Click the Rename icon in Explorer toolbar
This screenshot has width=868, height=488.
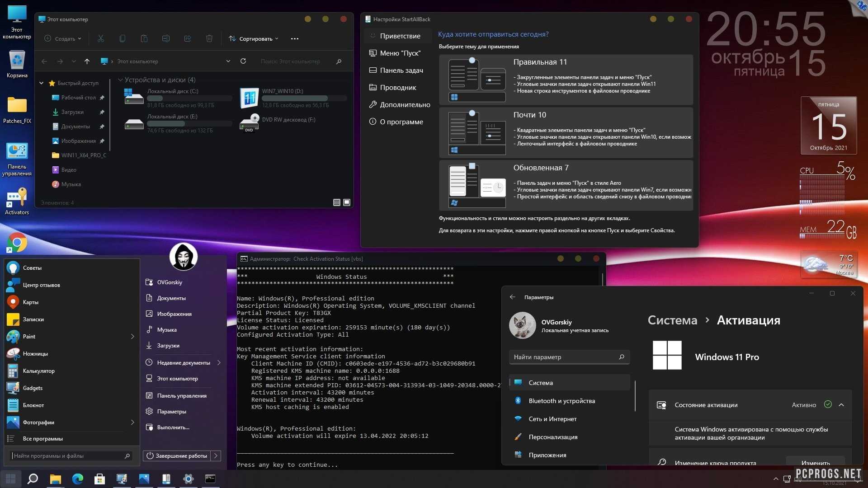tap(166, 39)
